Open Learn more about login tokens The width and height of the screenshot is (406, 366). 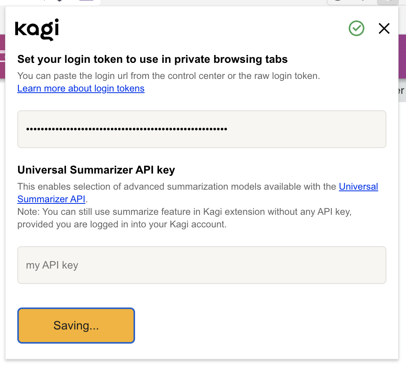click(x=81, y=88)
